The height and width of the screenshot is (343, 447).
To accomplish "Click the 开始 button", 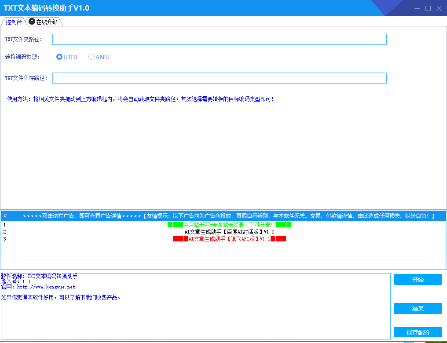I will pos(418,280).
